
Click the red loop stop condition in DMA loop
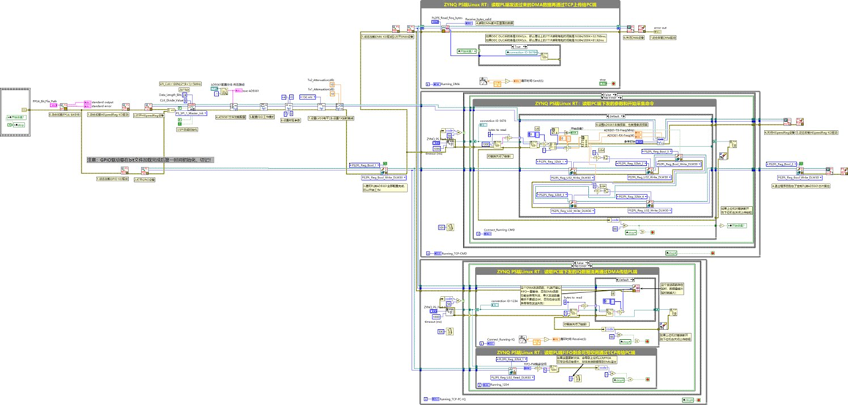pos(613,83)
